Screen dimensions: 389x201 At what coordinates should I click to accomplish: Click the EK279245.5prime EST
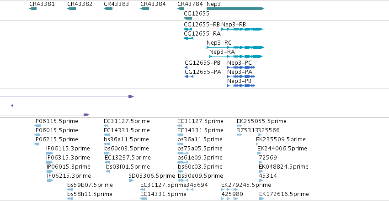click(x=229, y=190)
